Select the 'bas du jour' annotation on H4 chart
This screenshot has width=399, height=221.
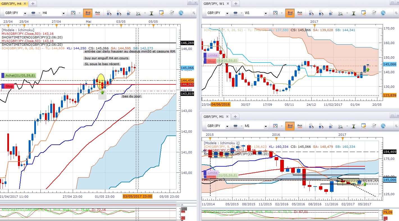[x=131, y=96]
